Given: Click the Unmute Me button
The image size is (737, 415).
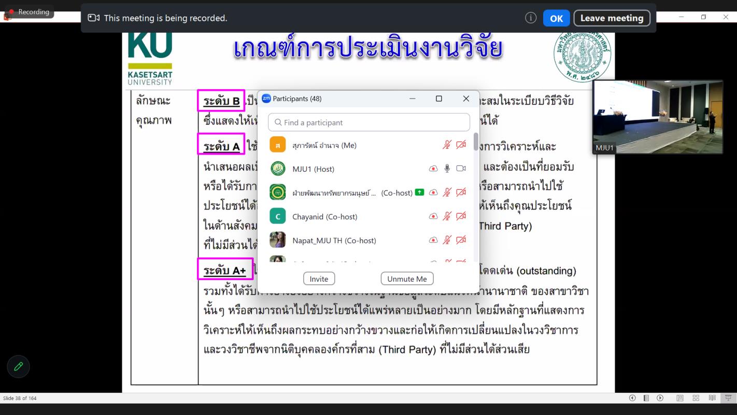Looking at the screenshot, I should (x=407, y=279).
